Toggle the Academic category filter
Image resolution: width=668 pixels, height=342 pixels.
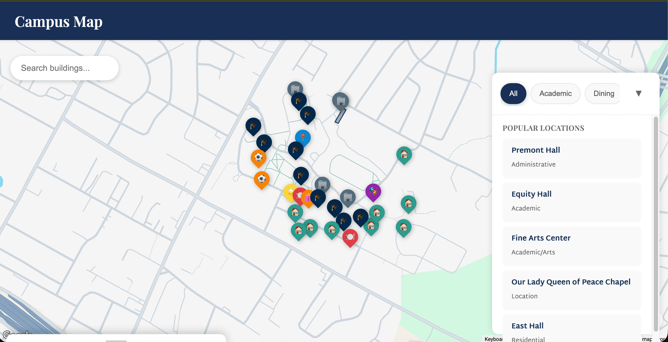point(555,93)
